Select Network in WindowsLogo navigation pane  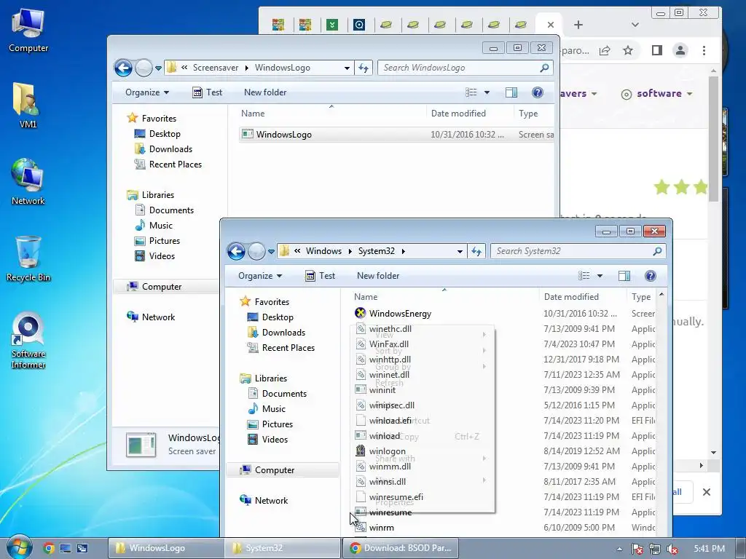point(158,317)
